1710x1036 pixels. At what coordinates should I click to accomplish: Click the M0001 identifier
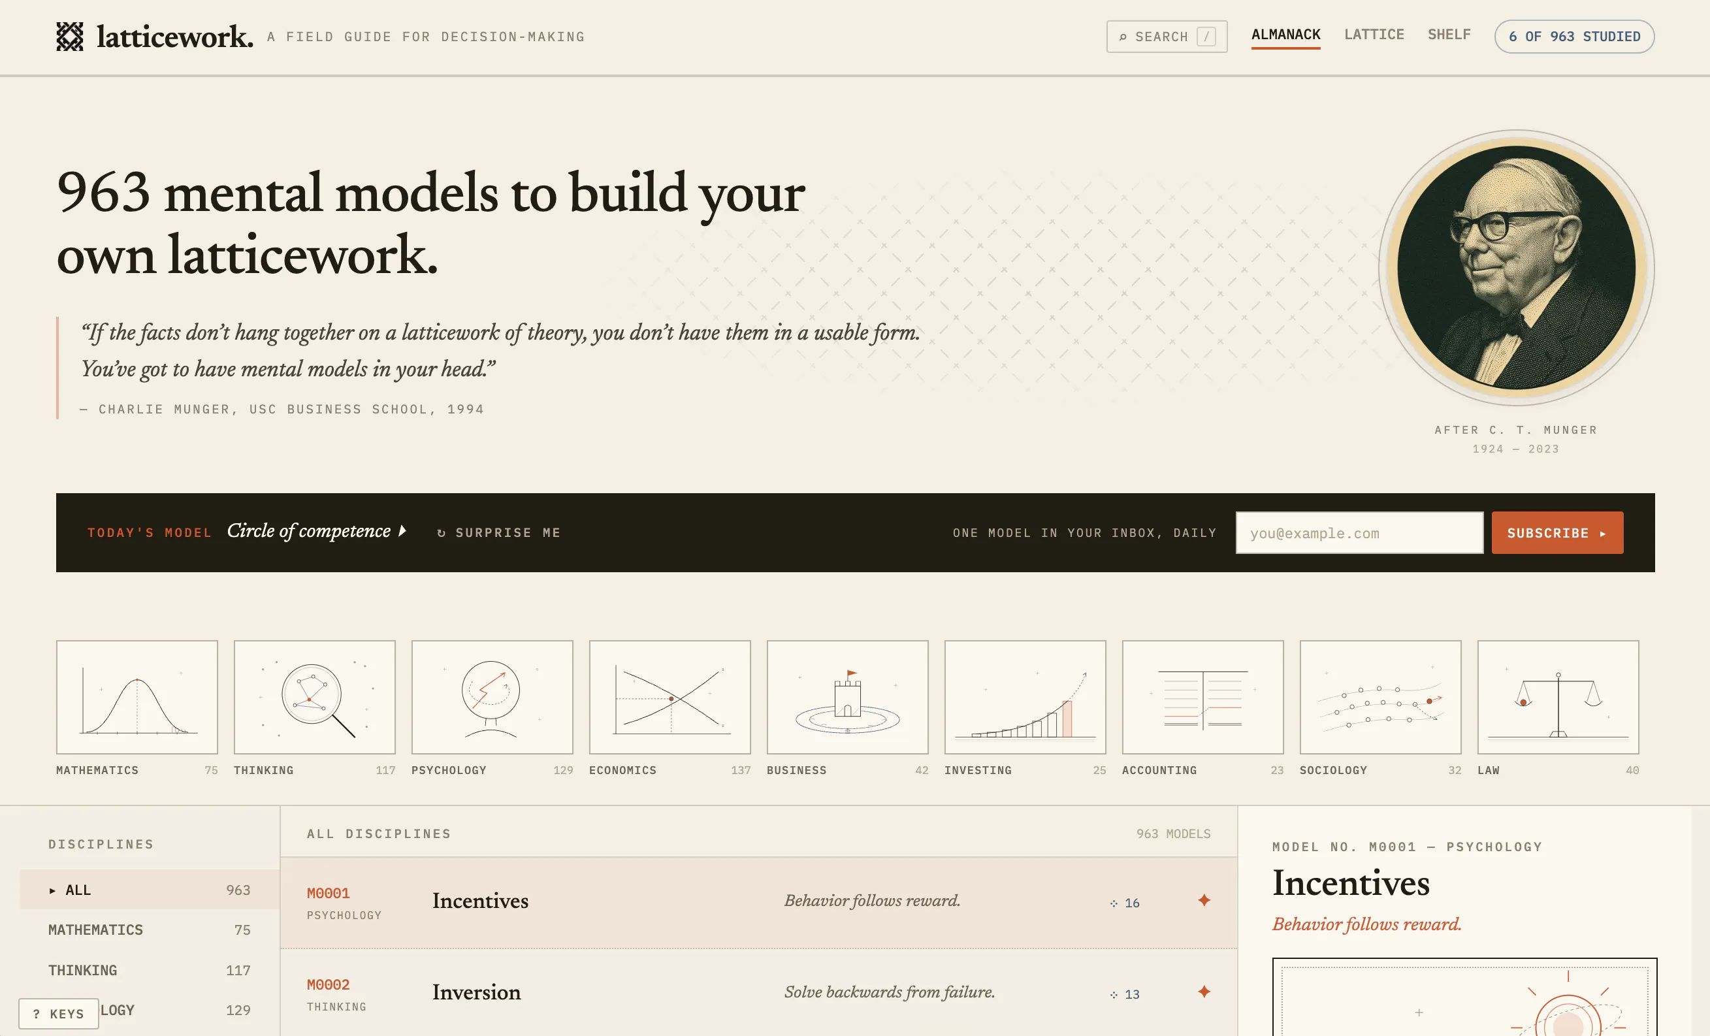click(329, 893)
